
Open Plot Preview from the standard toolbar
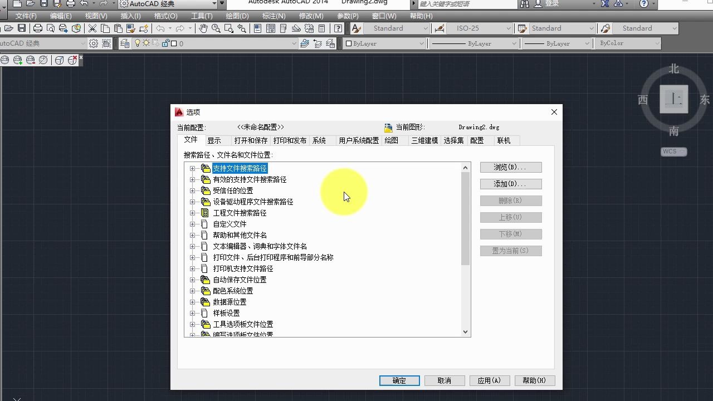(51, 28)
